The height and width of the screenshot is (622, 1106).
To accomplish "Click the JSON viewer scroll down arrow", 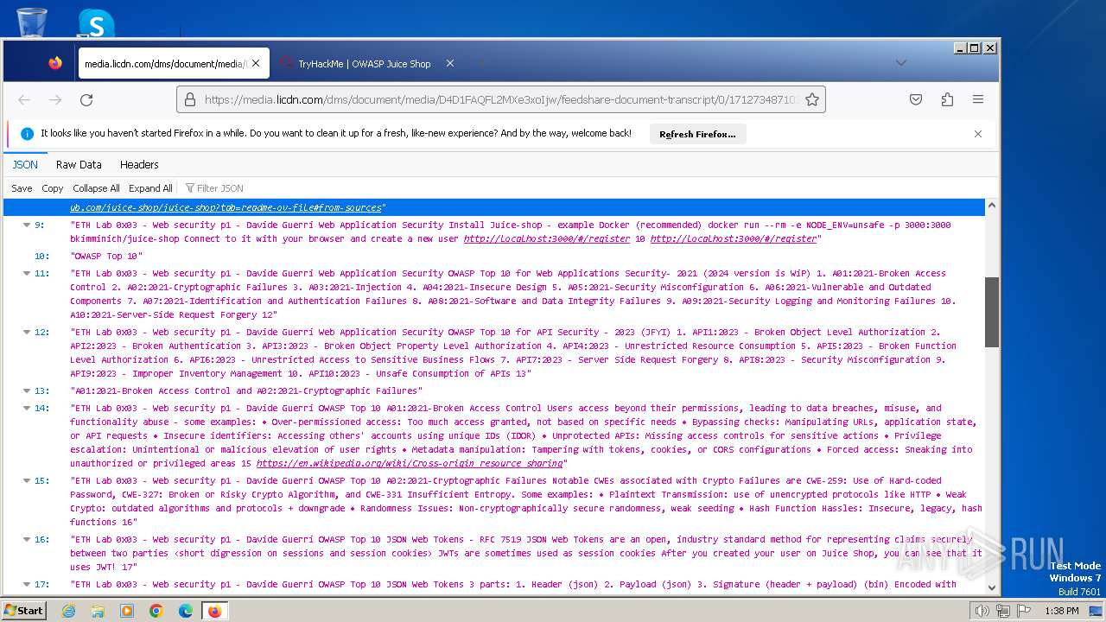I will 991,587.
